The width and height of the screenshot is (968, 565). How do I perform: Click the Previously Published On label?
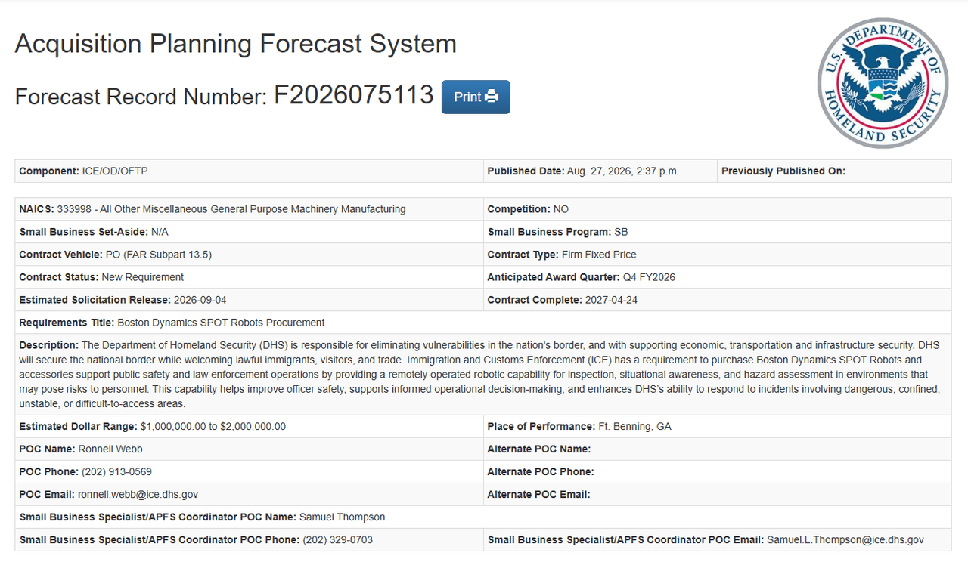click(x=783, y=171)
